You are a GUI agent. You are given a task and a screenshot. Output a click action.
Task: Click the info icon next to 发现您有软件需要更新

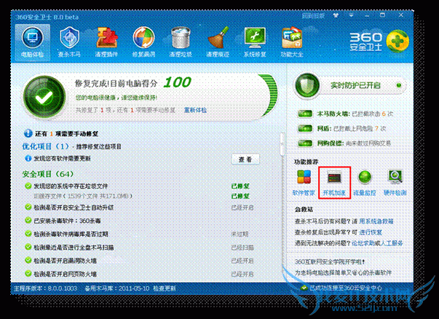[28, 159]
